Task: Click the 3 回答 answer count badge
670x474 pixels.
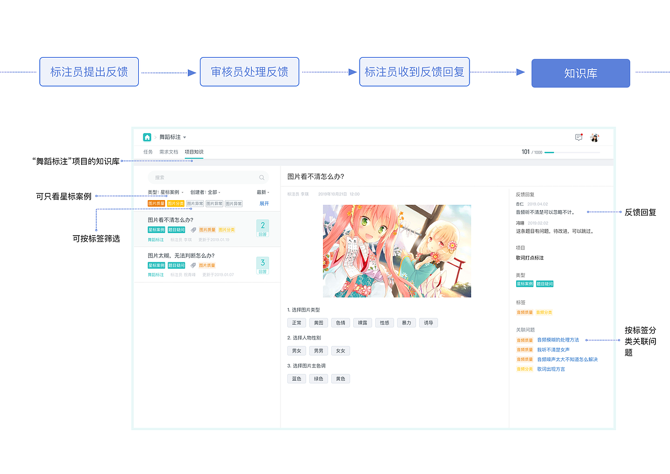Action: click(263, 266)
